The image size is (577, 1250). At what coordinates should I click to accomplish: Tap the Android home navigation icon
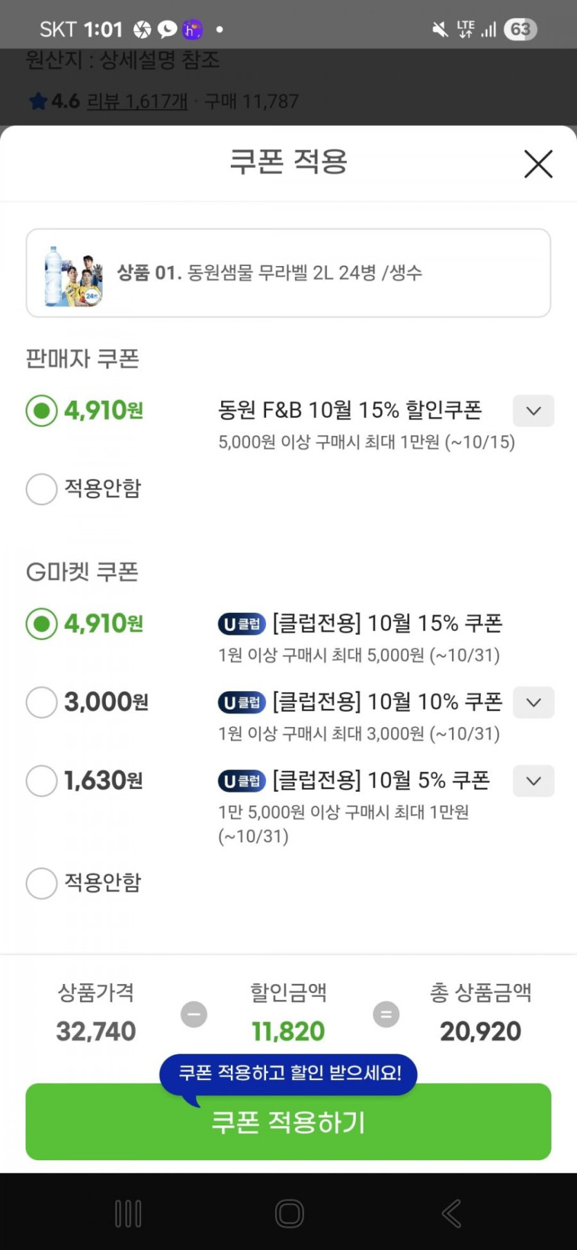pos(289,1213)
